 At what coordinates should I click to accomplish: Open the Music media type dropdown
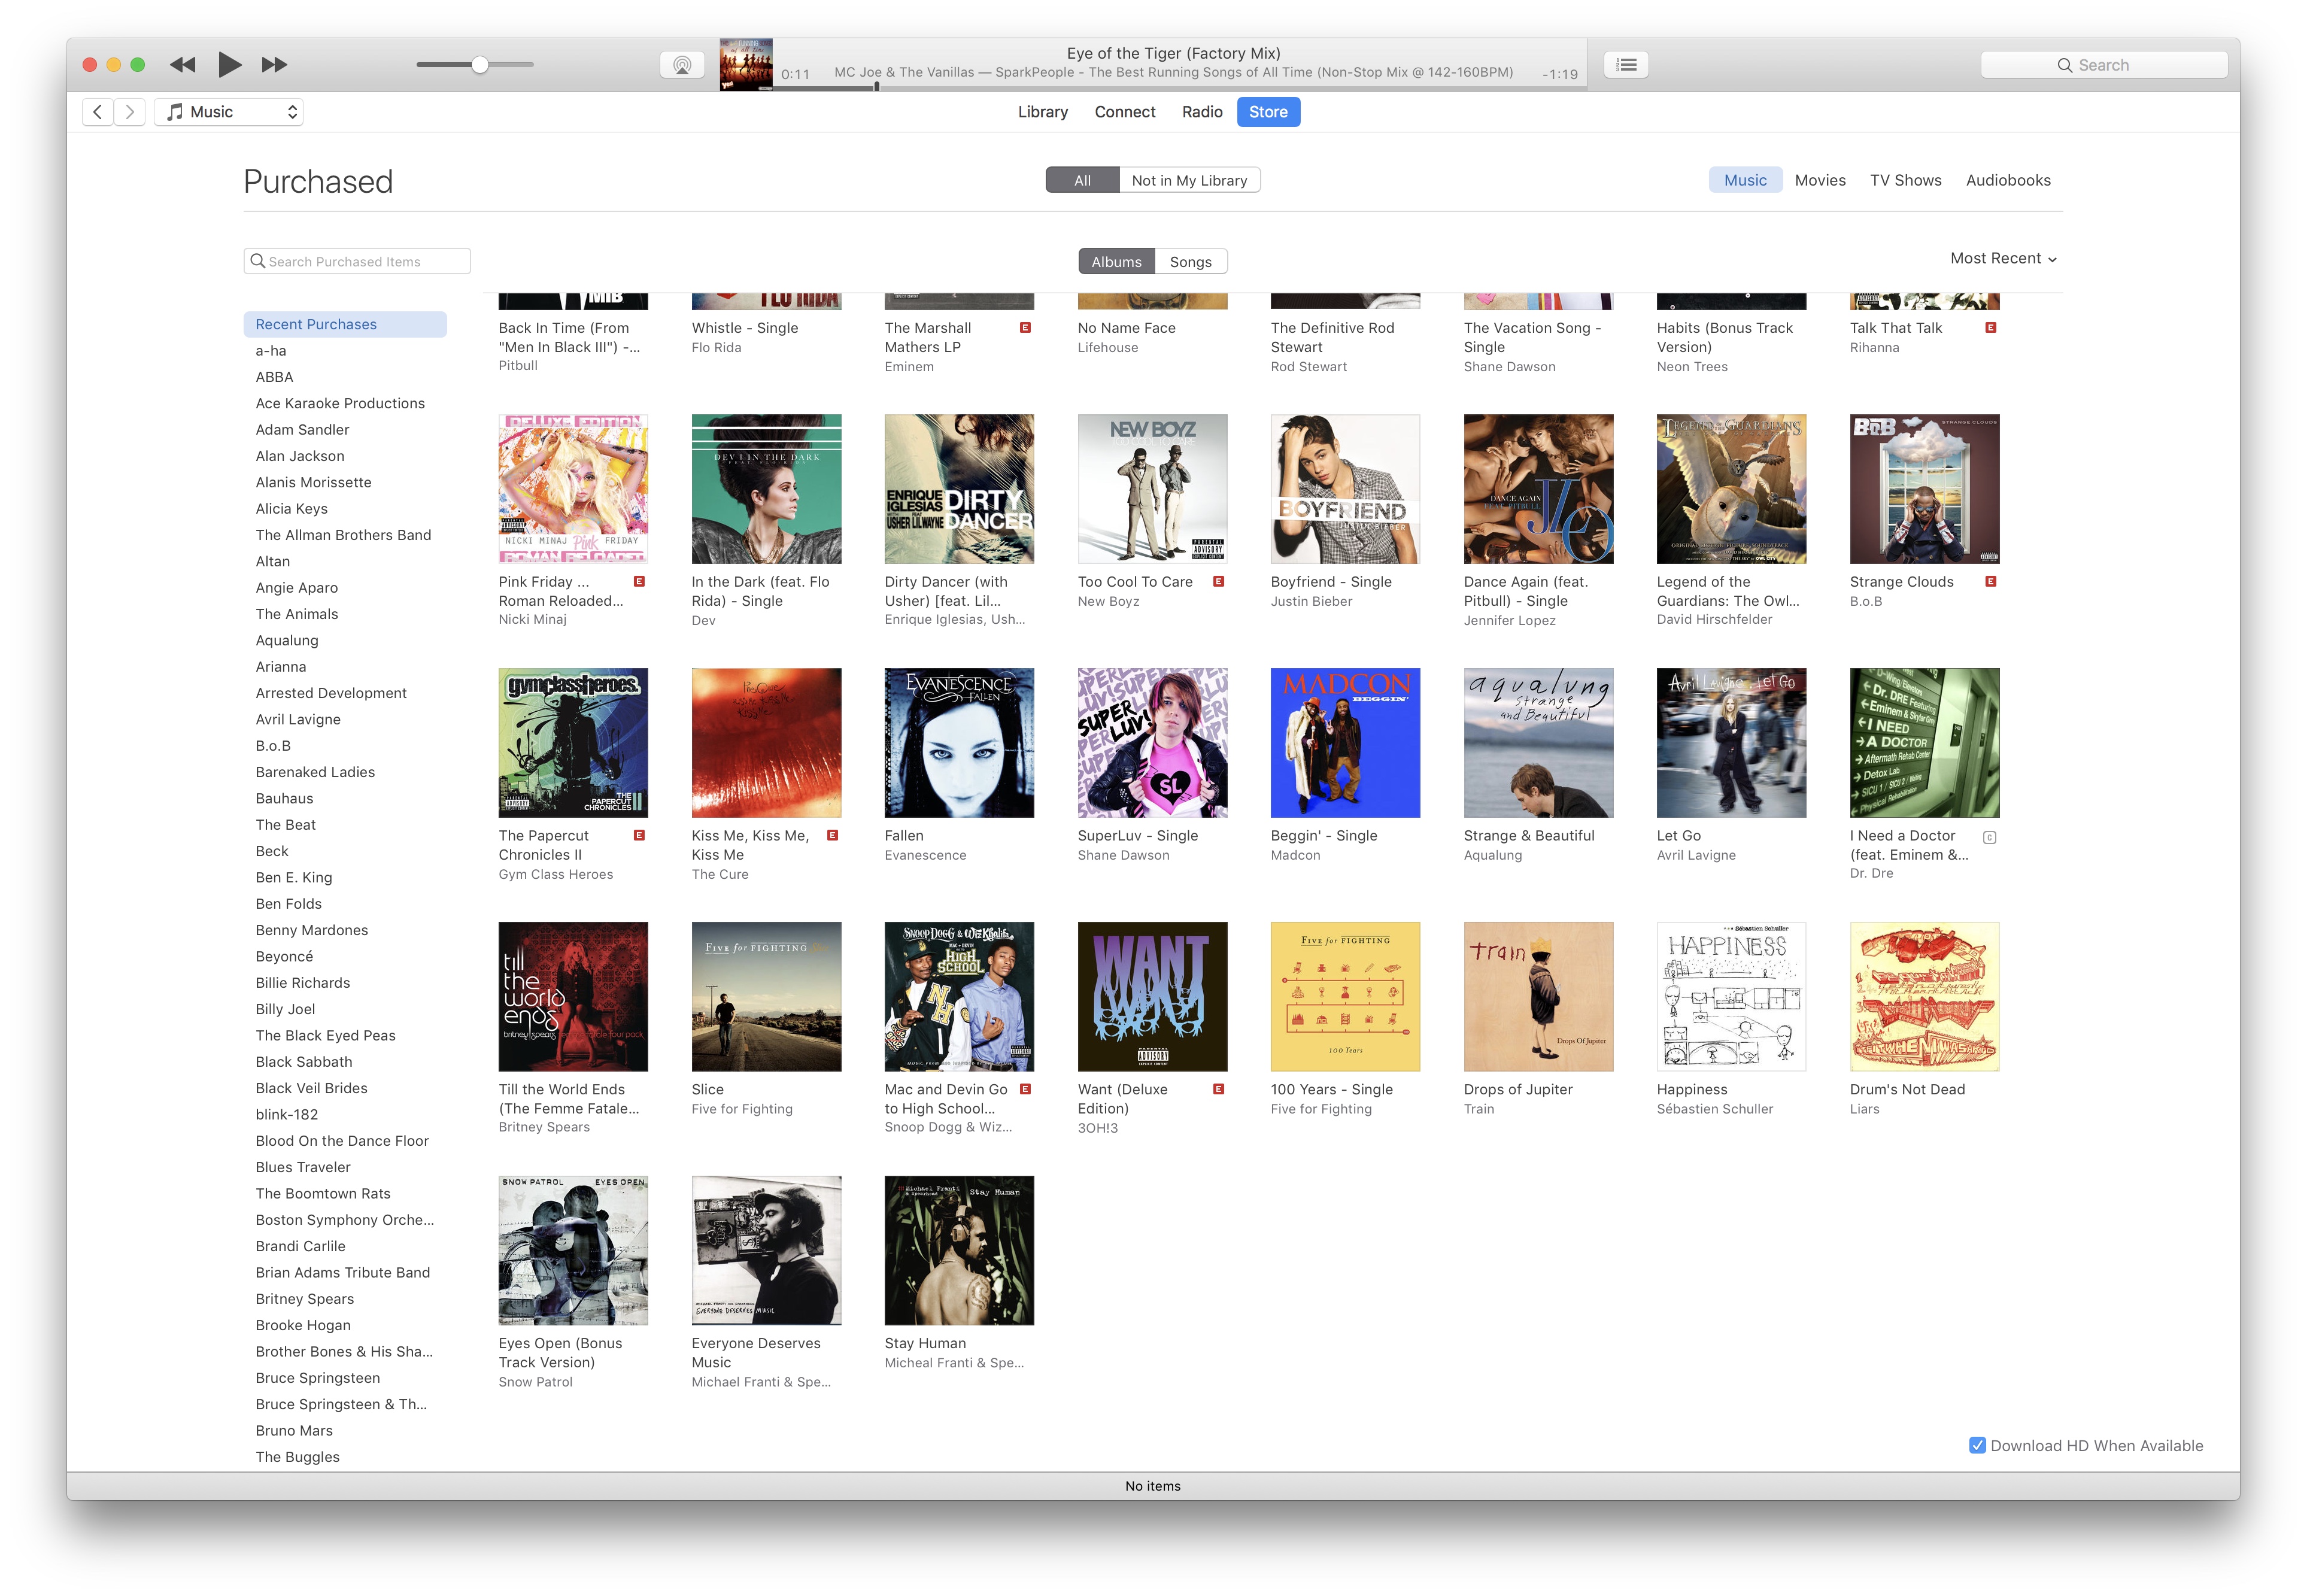[x=230, y=112]
